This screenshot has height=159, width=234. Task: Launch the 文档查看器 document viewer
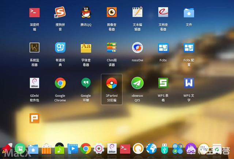coord(163,12)
